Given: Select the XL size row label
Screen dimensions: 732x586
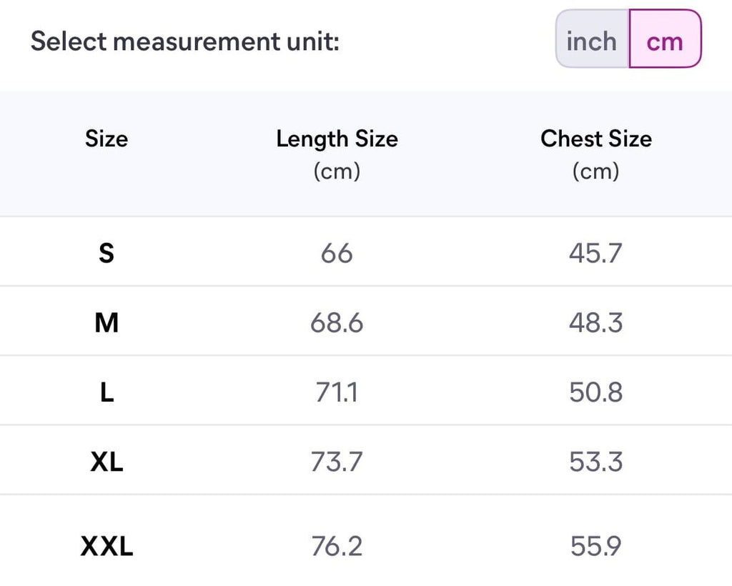Looking at the screenshot, I should click(107, 462).
